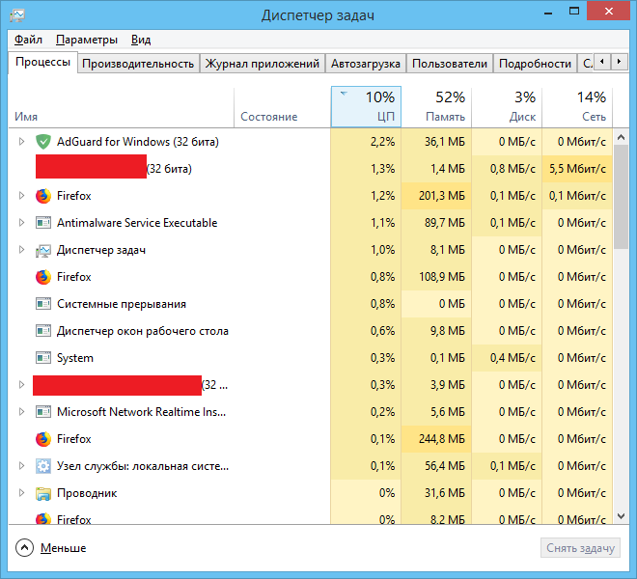Expand the Firefox group using 201,3 МБ
Viewport: 637px width, 579px height.
coord(21,196)
